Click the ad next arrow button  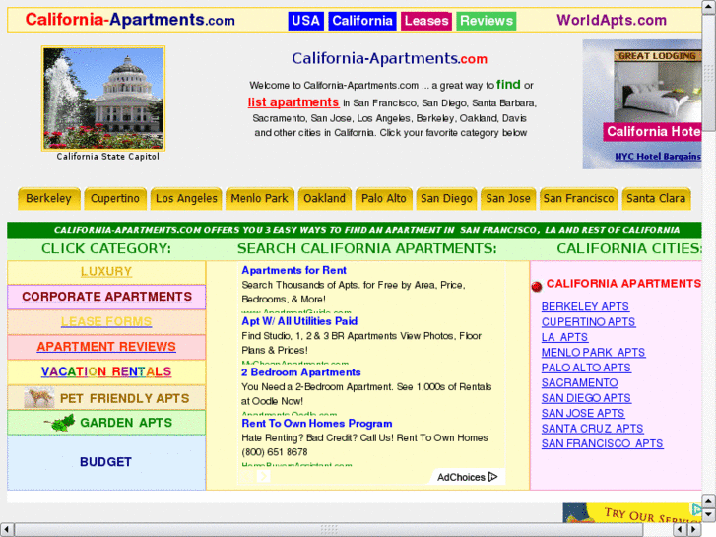tap(264, 476)
